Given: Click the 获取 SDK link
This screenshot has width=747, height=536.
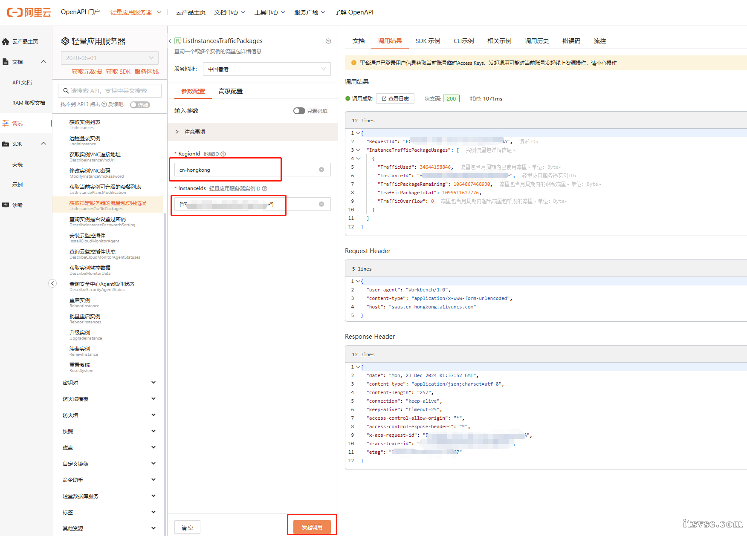Looking at the screenshot, I should coord(118,72).
